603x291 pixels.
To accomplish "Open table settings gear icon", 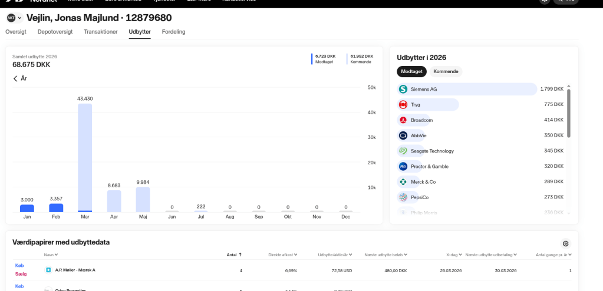I will (566, 243).
